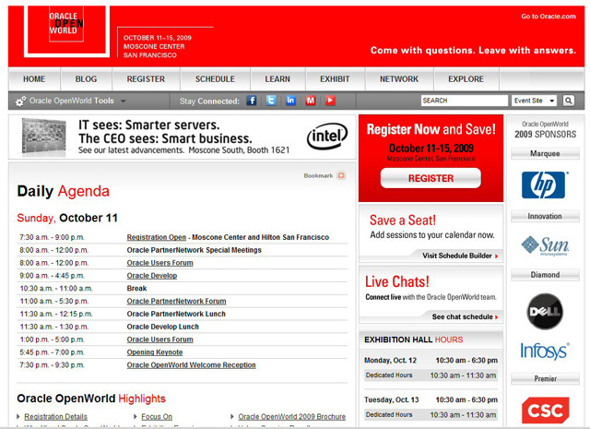590x429 pixels.
Task: Click the Oracle PartnerNetwork Lunch entry
Action: (x=176, y=314)
